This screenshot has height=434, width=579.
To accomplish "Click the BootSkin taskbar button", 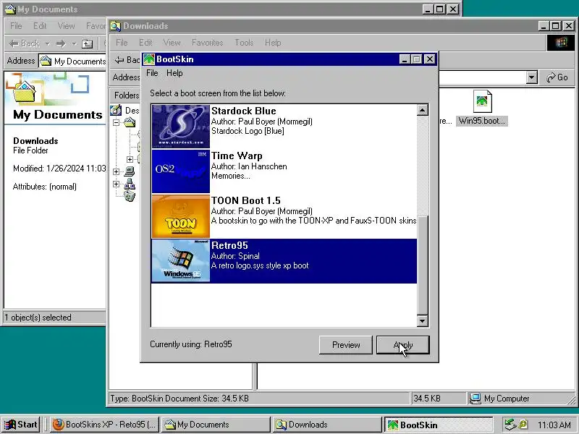I will (439, 425).
